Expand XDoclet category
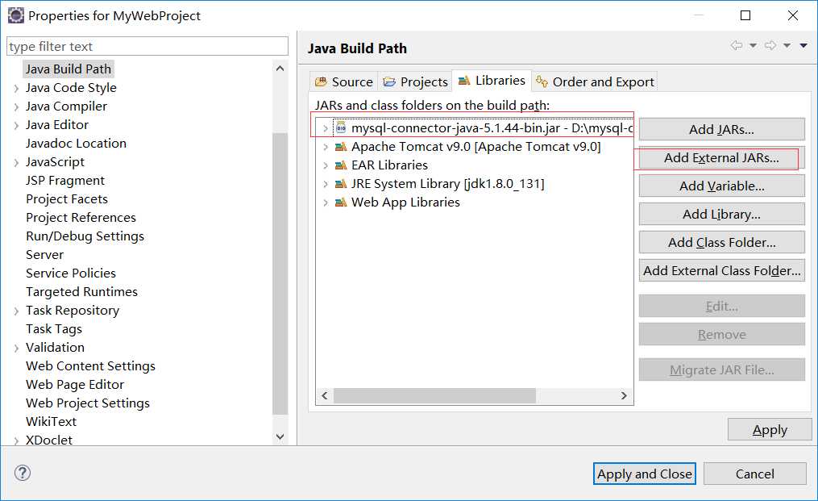The image size is (818, 501). pyautogui.click(x=16, y=440)
